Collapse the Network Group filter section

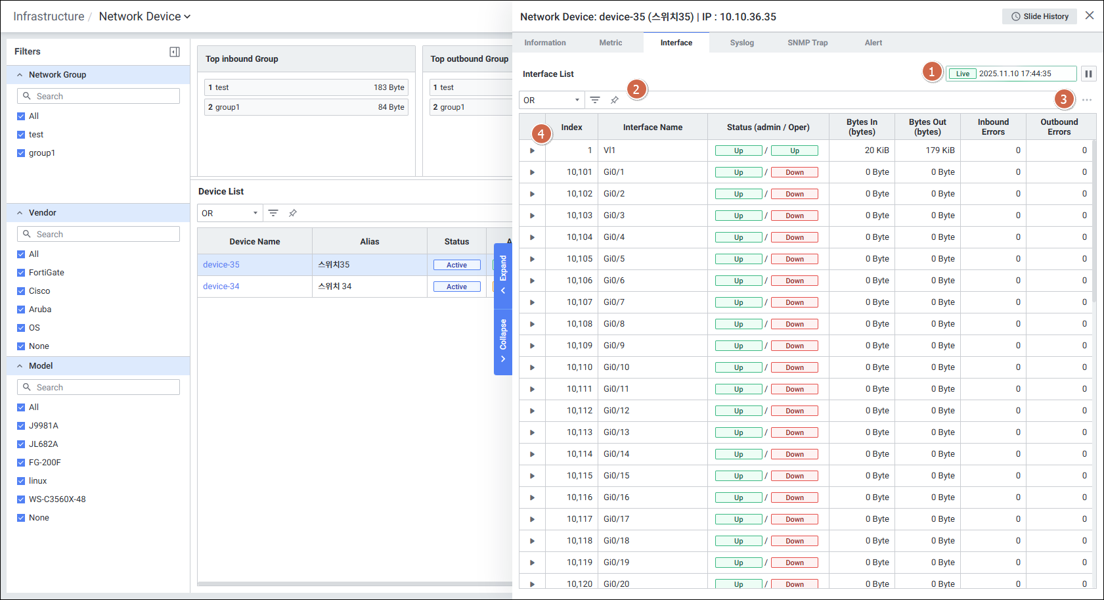coord(20,75)
